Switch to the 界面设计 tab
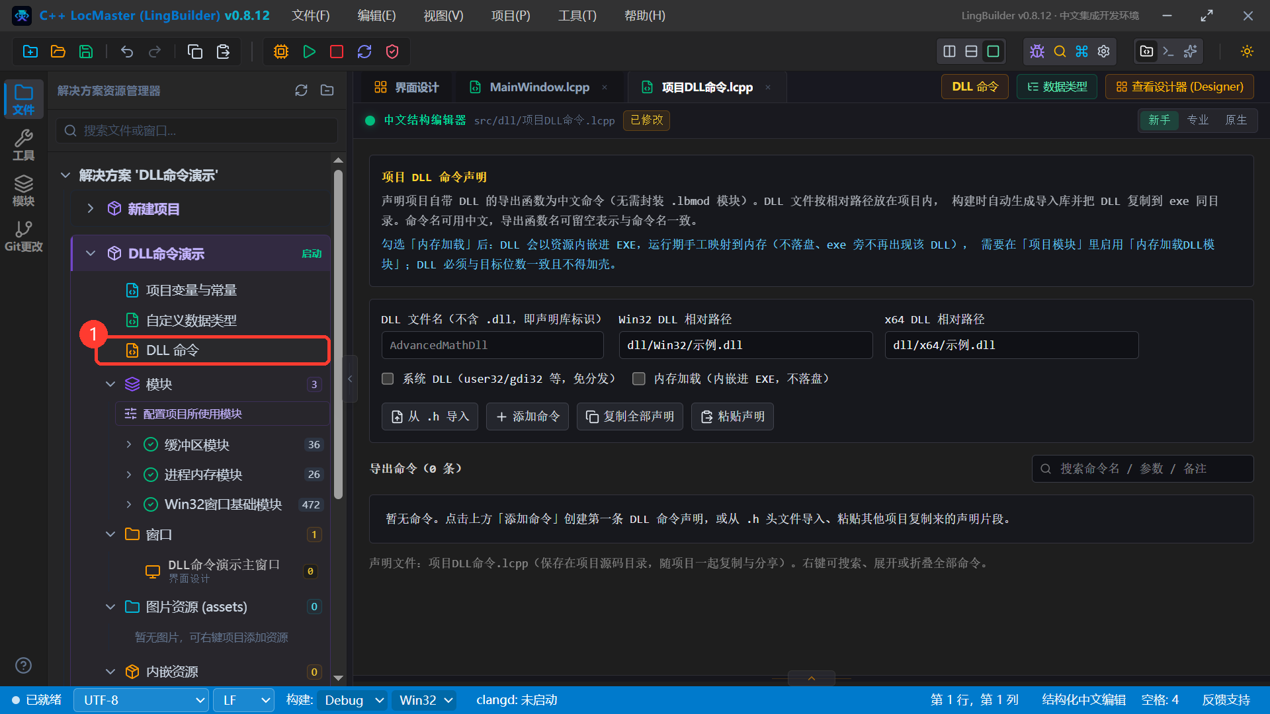This screenshot has height=714, width=1270. click(406, 87)
